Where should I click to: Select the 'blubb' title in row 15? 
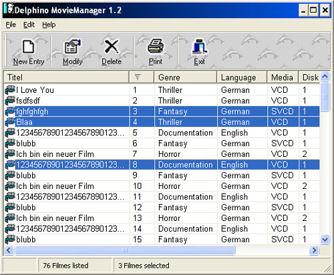coord(26,240)
